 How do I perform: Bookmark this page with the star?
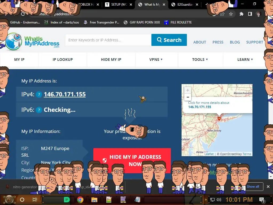pos(231,14)
